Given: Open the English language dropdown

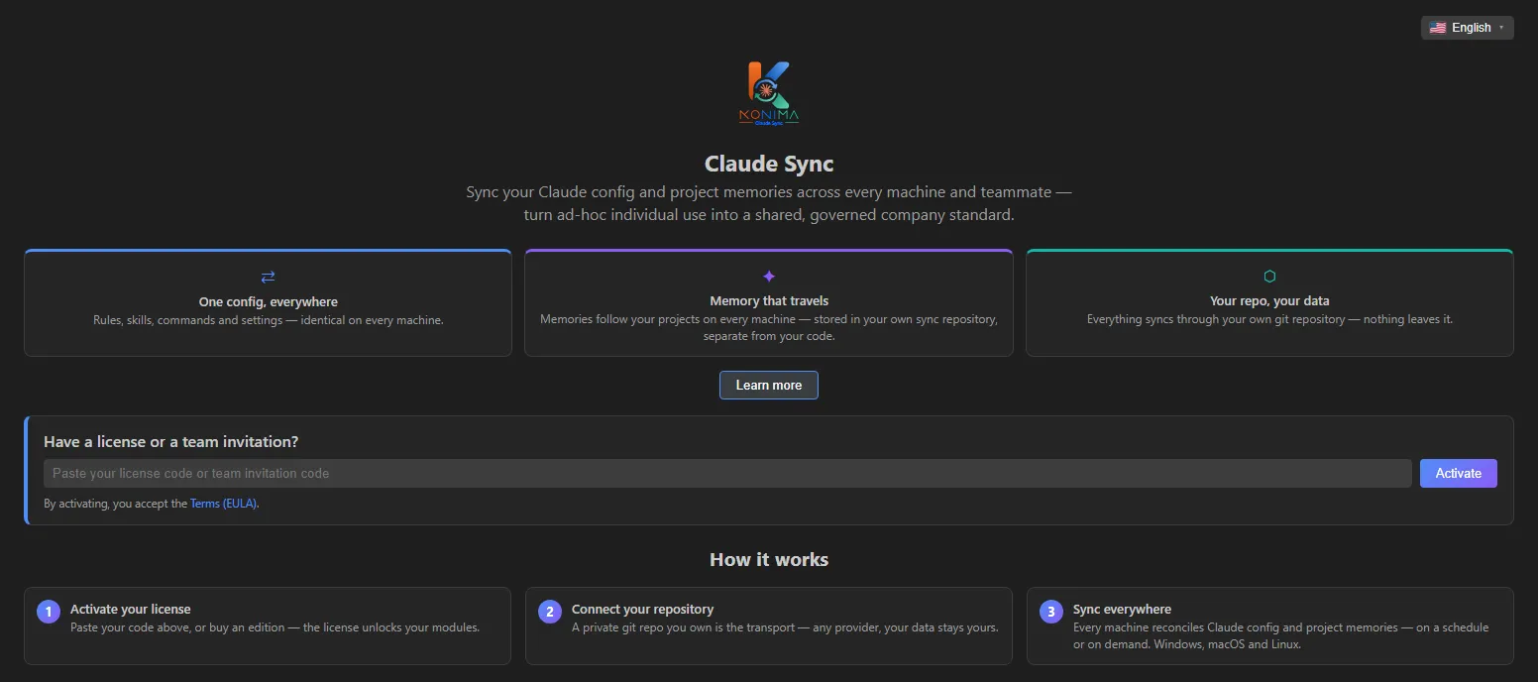Looking at the screenshot, I should 1467,28.
